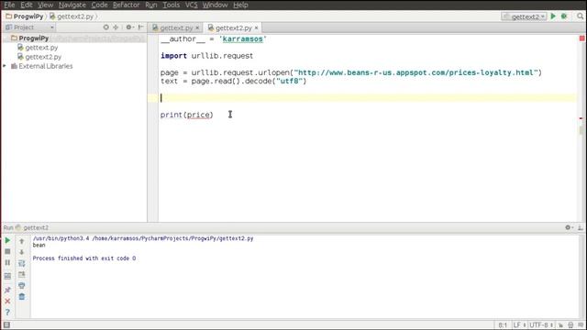Select External Libraries in project tree
Viewport: 587px width, 330px height.
(45, 66)
